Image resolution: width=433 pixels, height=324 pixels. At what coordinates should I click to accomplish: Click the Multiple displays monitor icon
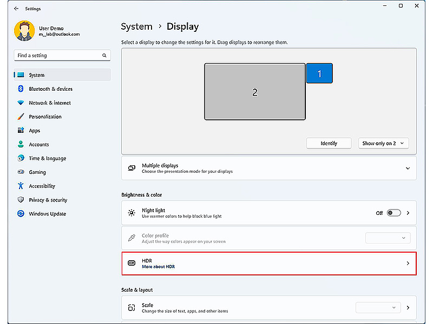[x=132, y=168]
